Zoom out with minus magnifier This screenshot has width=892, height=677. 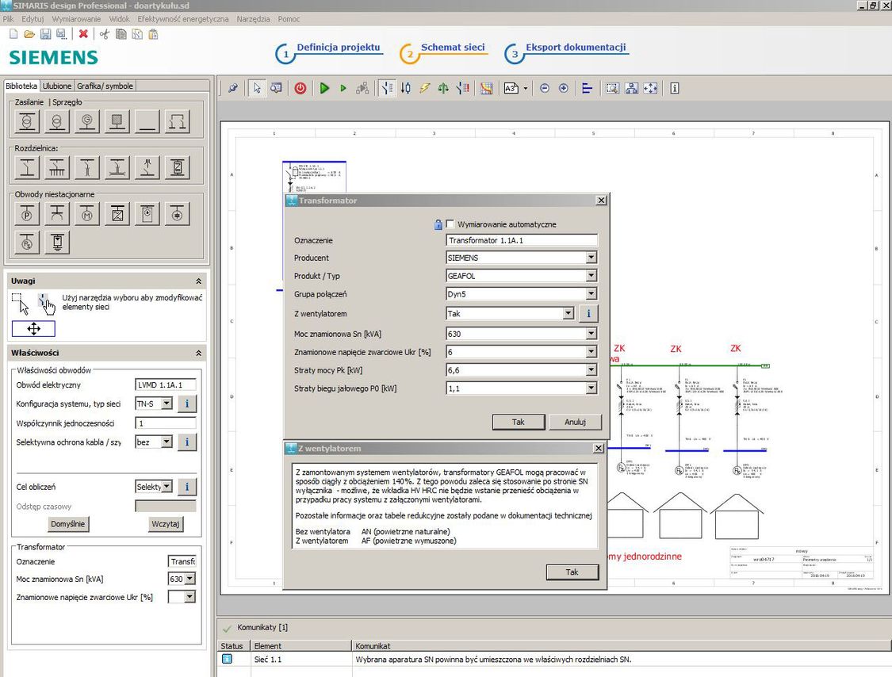(545, 88)
